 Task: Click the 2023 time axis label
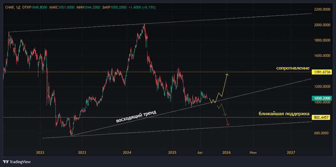[82, 152]
